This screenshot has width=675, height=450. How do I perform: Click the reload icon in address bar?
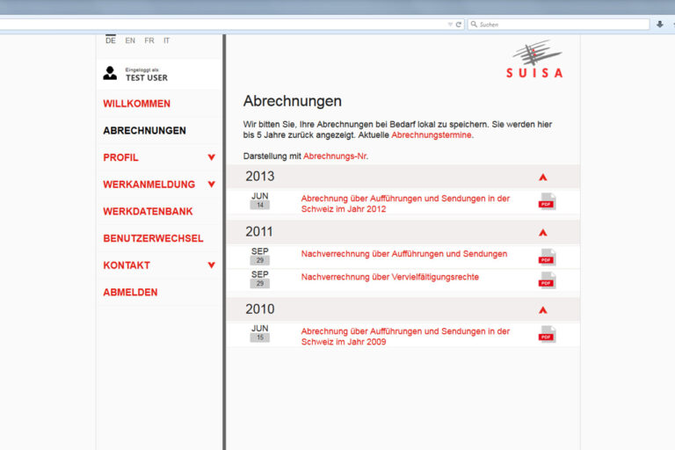[x=459, y=25]
